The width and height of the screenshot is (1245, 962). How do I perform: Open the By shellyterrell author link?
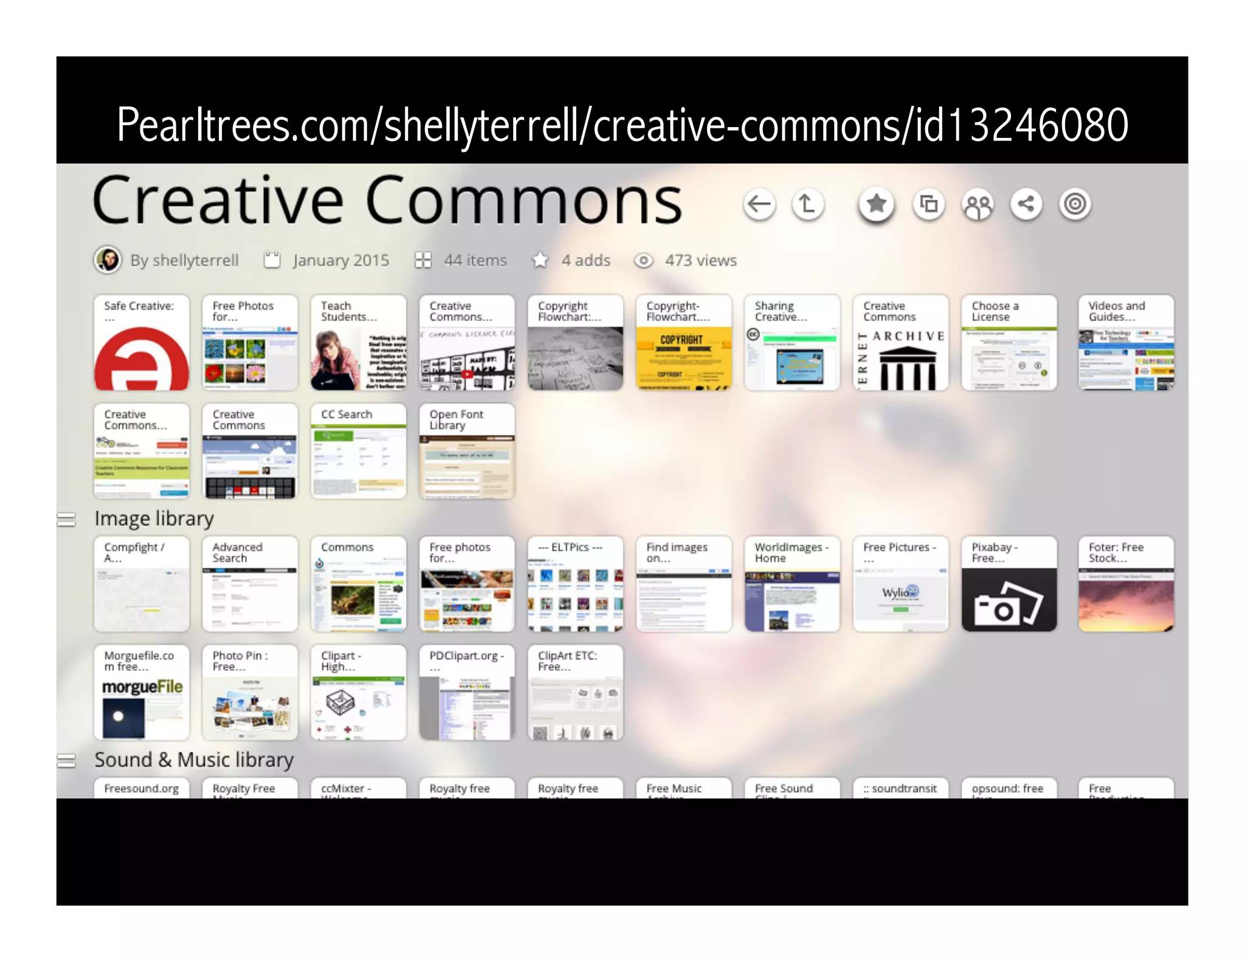click(184, 260)
